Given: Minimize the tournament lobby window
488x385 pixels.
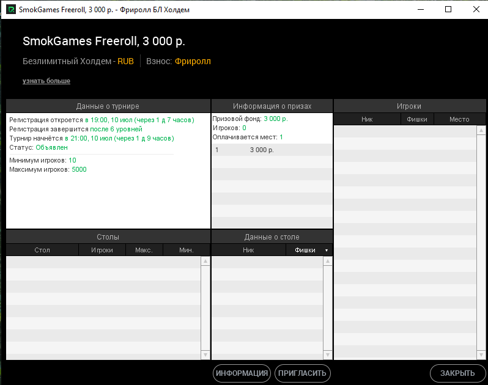Looking at the screenshot, I should [421, 9].
